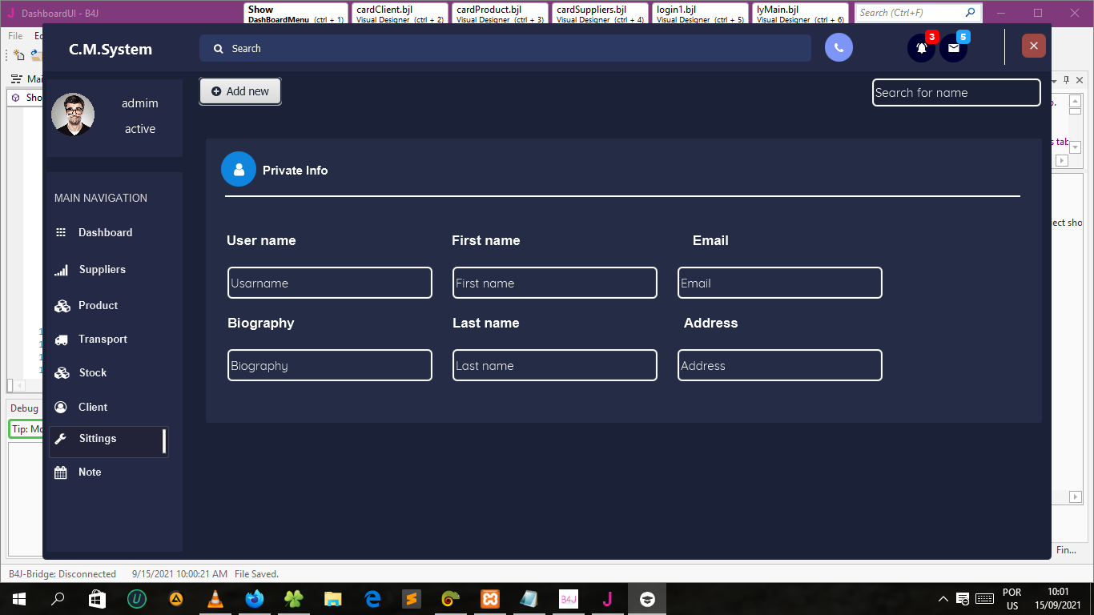Click the pin icon in the B4J side panel
Viewport: 1094px width, 615px height.
pos(1066,80)
